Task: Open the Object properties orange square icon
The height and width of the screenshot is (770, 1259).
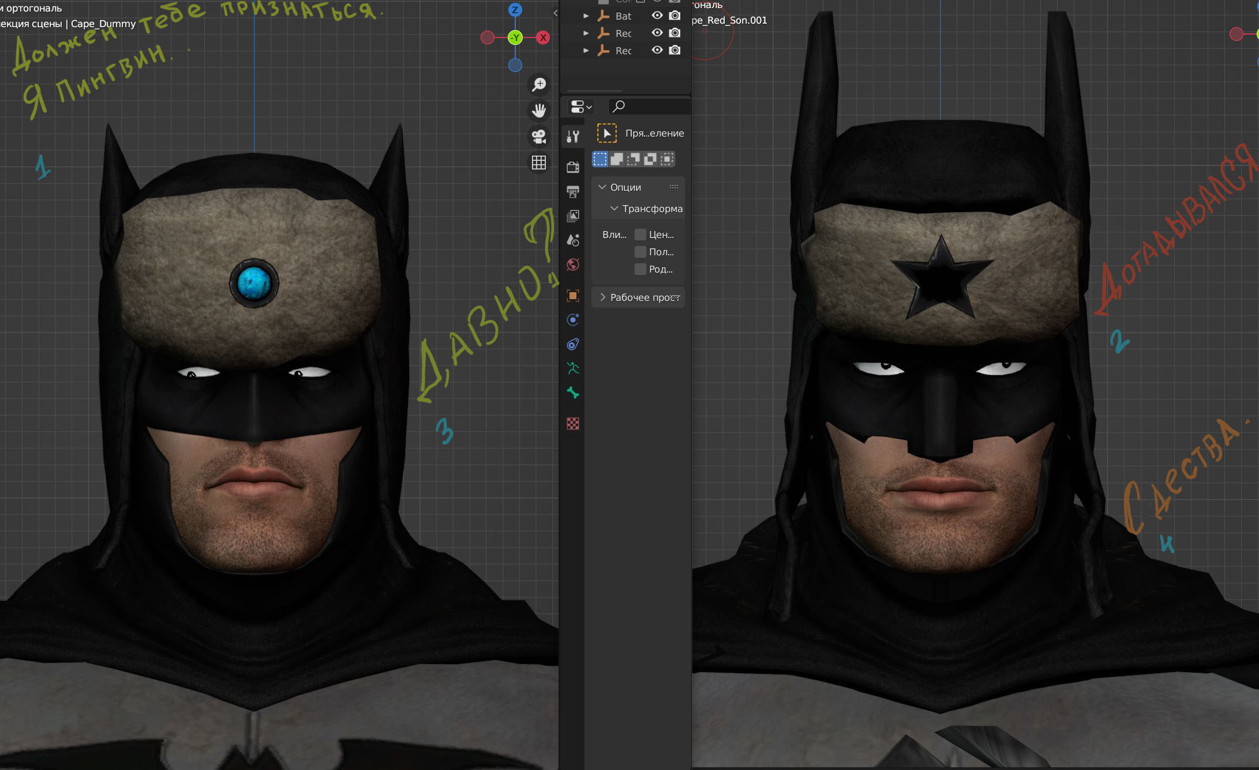Action: point(573,296)
